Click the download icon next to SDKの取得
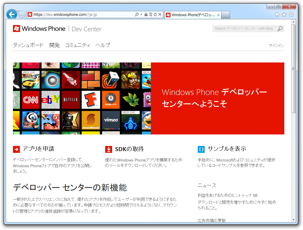The height and width of the screenshot is (230, 303). (108, 149)
